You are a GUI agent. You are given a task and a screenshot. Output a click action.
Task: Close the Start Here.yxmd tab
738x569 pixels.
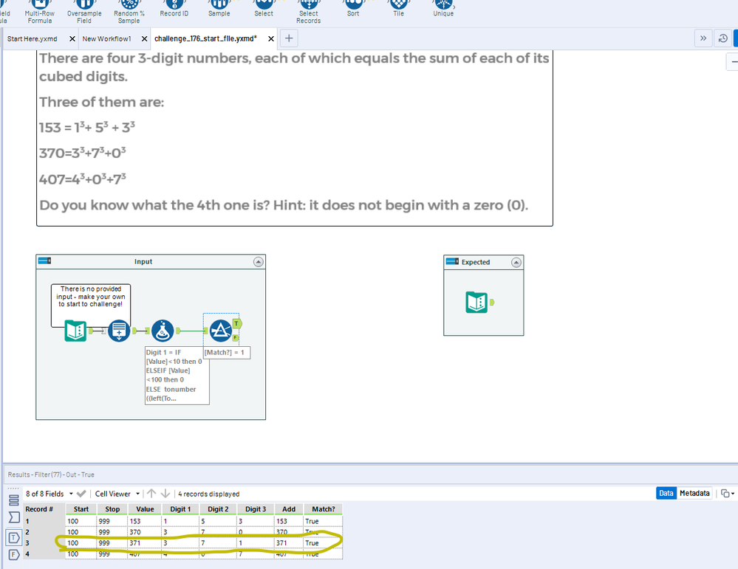72,39
